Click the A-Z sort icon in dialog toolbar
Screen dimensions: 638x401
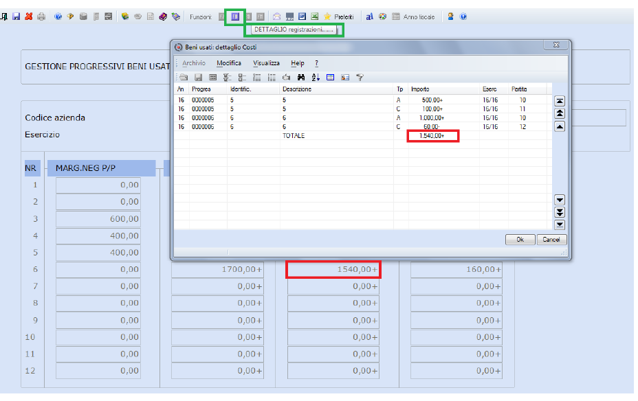coord(316,77)
